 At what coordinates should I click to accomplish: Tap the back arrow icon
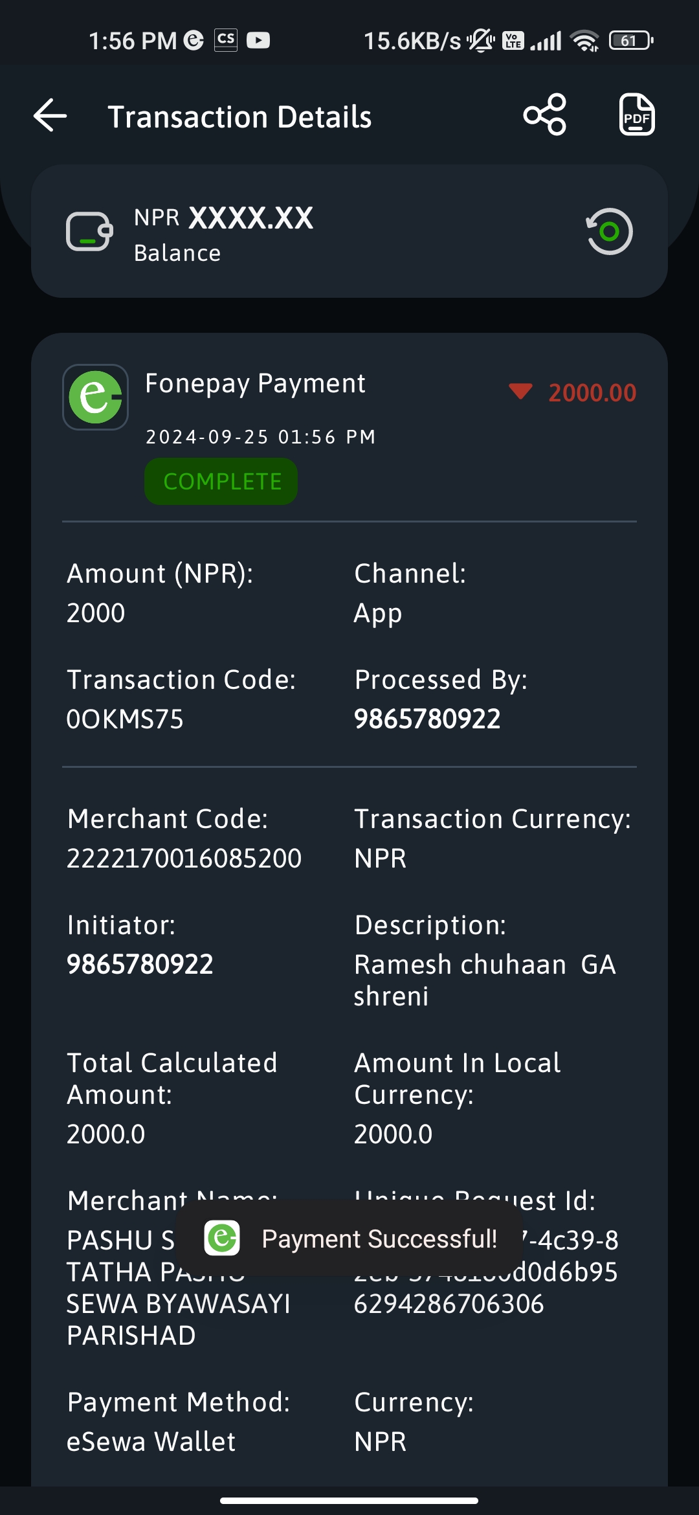coord(50,116)
